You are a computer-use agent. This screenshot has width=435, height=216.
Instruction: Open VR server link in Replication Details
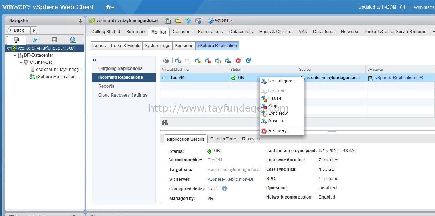(231, 179)
